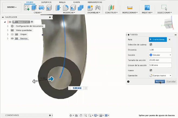The height and width of the screenshot is (118, 178).
Task: Click the Grid and snaps icon
Action: pos(101,115)
